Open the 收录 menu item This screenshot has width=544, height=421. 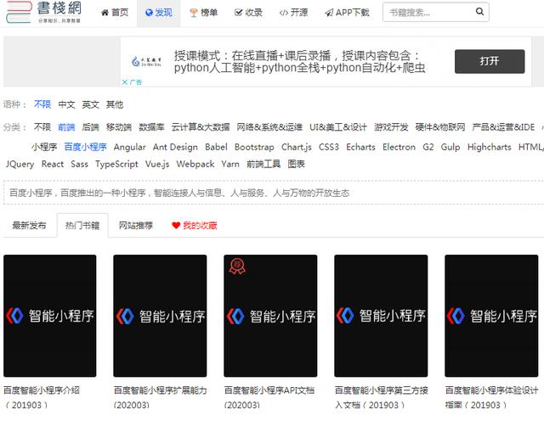click(248, 13)
